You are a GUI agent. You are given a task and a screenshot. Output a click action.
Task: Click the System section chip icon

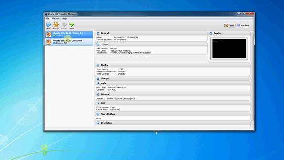(98, 44)
